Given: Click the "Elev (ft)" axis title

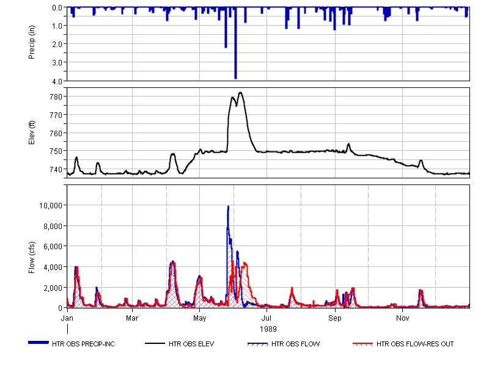Looking at the screenshot, I should coord(32,133).
